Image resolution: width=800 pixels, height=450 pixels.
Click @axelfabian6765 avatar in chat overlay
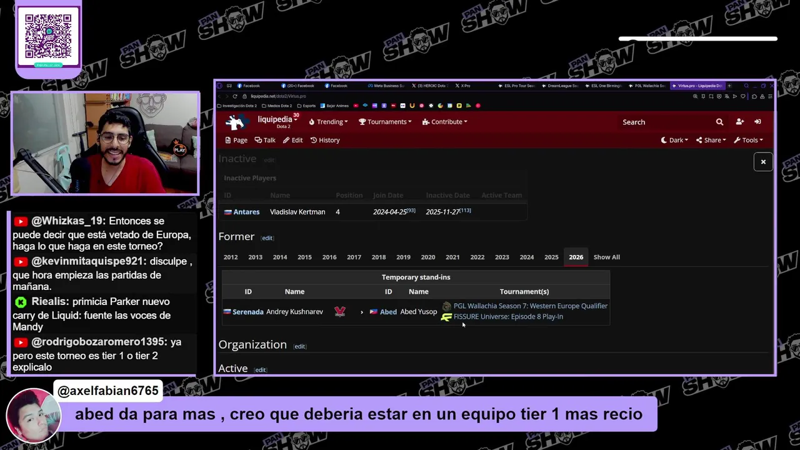(x=32, y=416)
